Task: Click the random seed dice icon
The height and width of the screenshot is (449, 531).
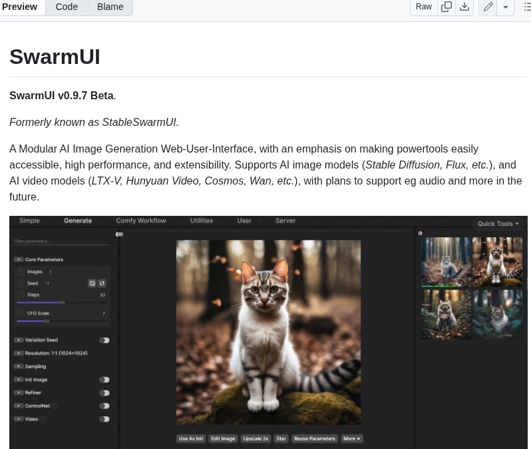Action: tap(92, 283)
